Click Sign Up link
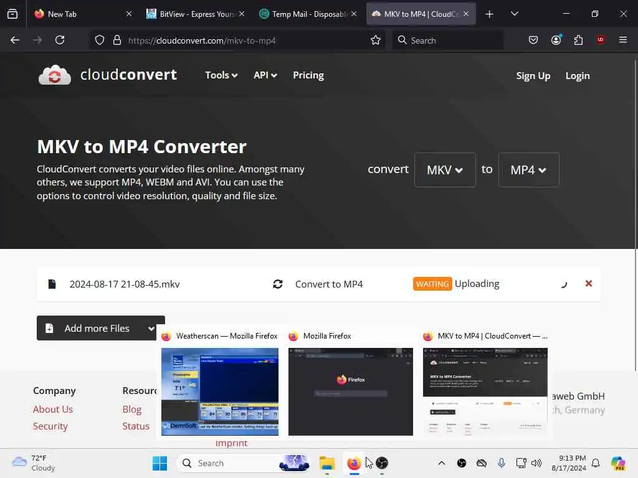The width and height of the screenshot is (638, 478). [x=533, y=75]
